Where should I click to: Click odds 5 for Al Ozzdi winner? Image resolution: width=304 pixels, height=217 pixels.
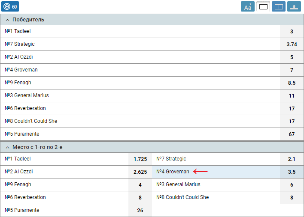[292, 57]
